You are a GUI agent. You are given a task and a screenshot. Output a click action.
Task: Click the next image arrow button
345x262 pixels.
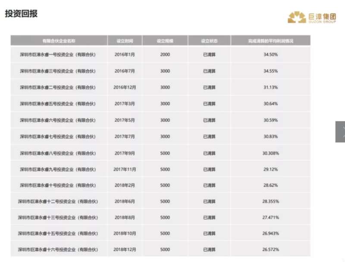click(340, 132)
